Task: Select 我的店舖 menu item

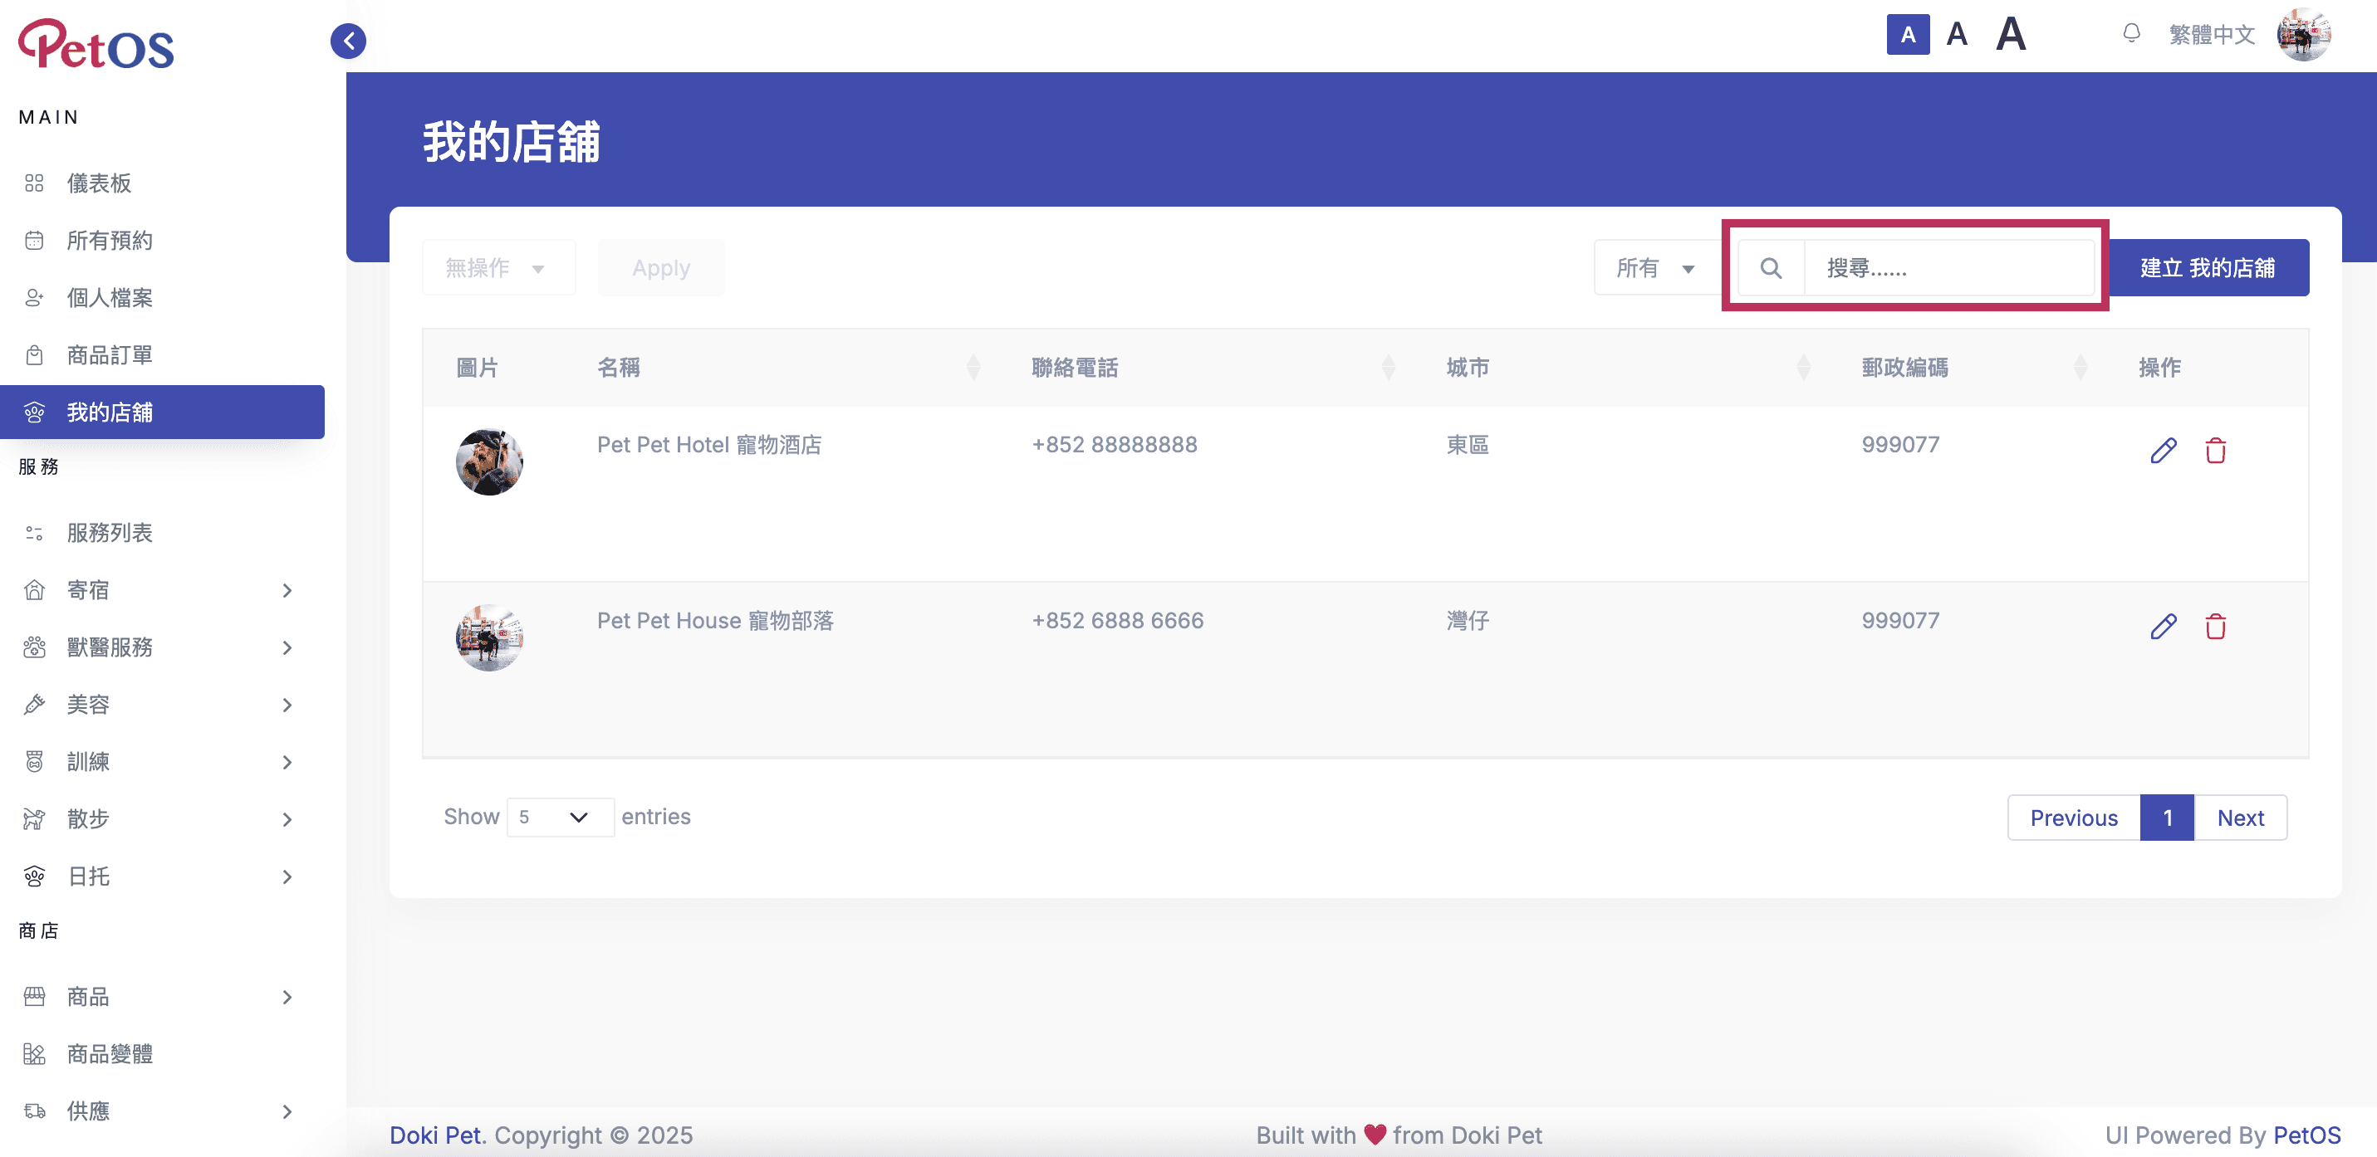Action: (163, 413)
